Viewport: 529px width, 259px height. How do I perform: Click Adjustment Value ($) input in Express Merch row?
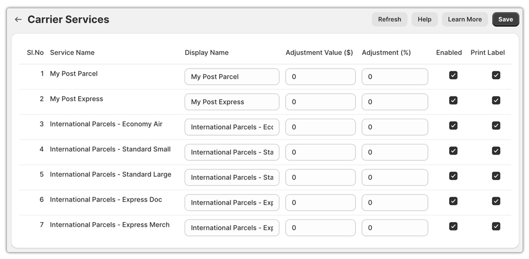tap(320, 228)
